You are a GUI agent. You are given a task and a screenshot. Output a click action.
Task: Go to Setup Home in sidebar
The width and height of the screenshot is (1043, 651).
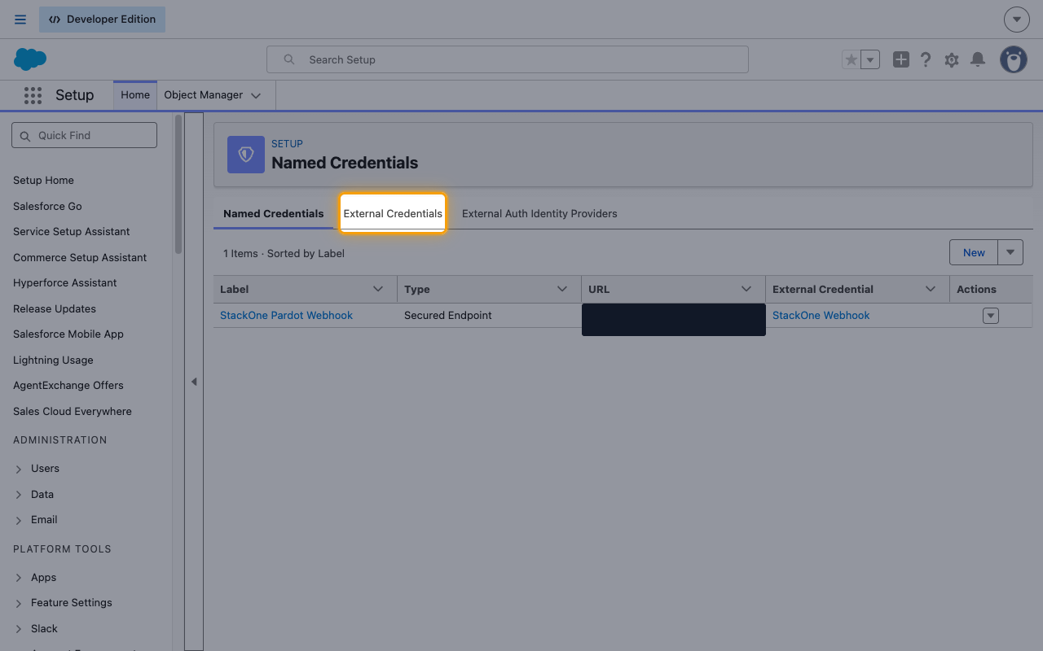(43, 180)
